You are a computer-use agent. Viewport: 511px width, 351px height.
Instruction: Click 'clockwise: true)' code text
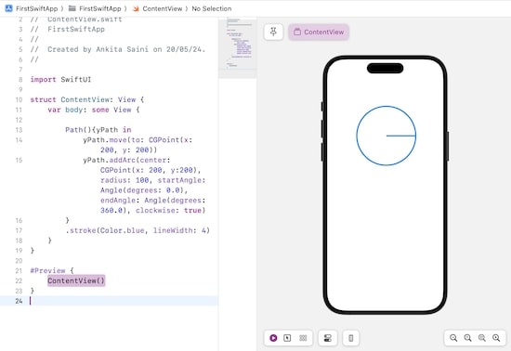pyautogui.click(x=170, y=211)
